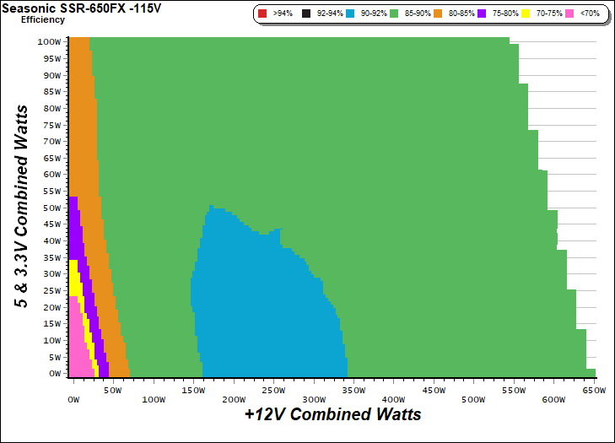The height and width of the screenshot is (443, 615).
Task: Click the 0W label on the horizontal axis
Action: pyautogui.click(x=73, y=391)
